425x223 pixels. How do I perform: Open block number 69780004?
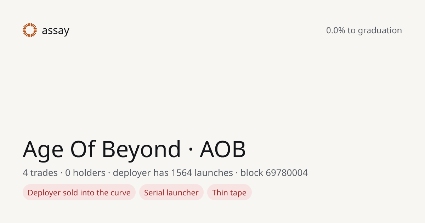coord(287,173)
